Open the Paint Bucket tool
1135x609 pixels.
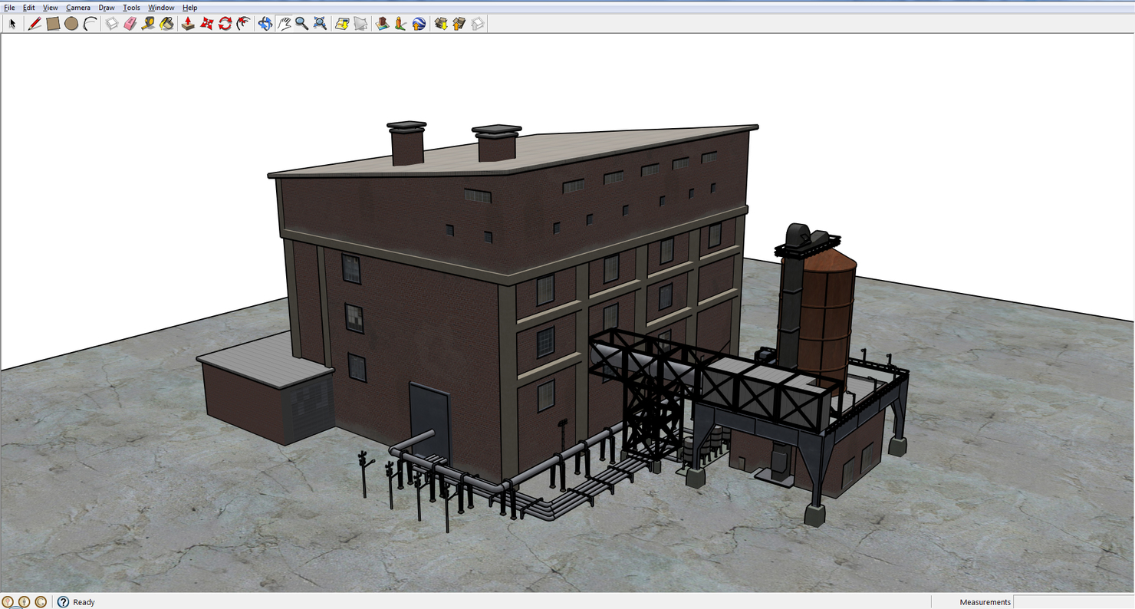(x=166, y=24)
